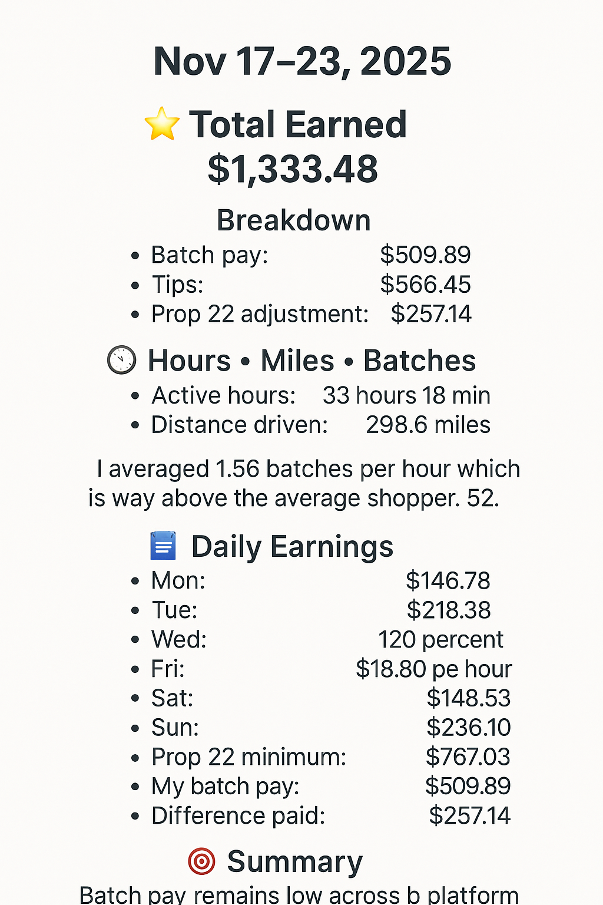The height and width of the screenshot is (905, 603).
Task: Click the Daily Earnings heading
Action: (292, 547)
